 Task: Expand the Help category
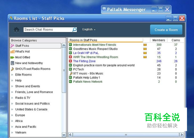[x=12, y=81]
